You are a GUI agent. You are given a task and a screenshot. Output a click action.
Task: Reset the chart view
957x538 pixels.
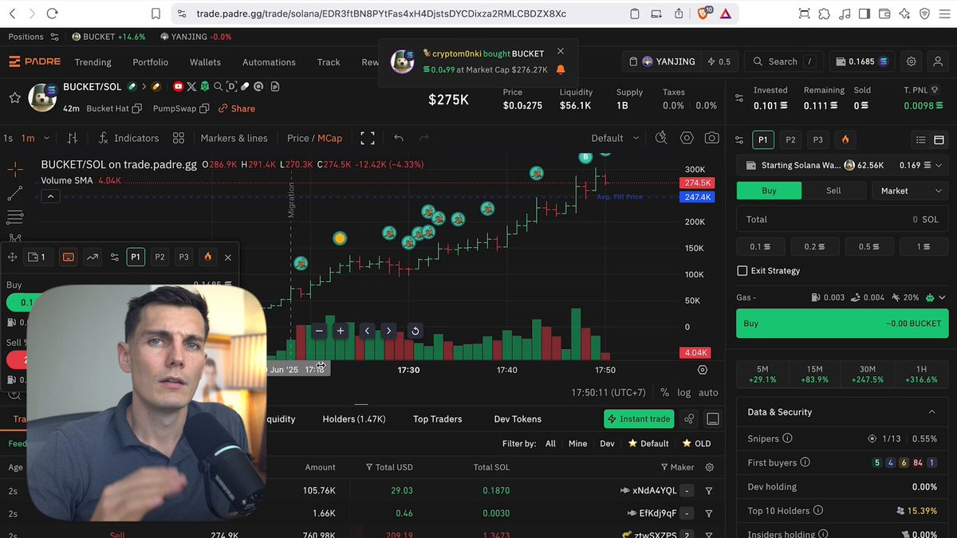pyautogui.click(x=415, y=331)
